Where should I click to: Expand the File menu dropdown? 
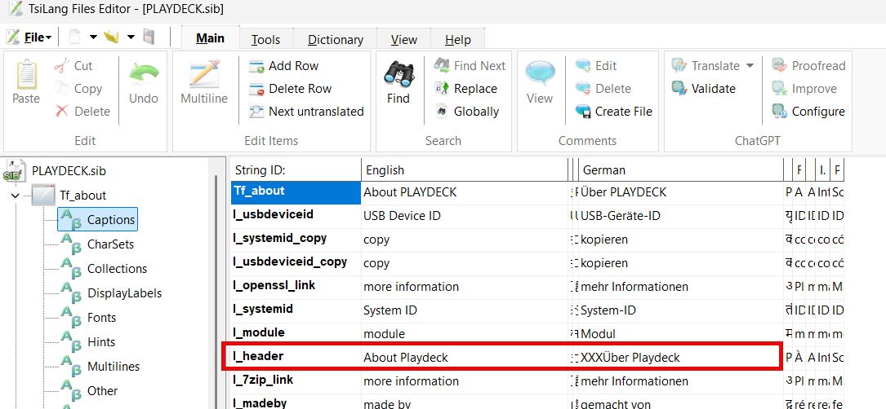pos(49,37)
